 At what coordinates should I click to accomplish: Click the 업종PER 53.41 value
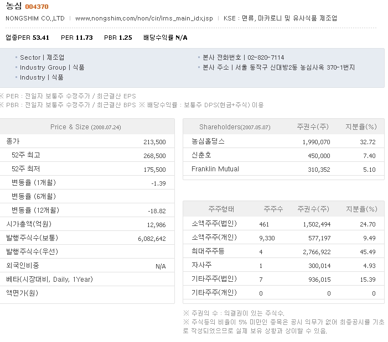point(27,38)
